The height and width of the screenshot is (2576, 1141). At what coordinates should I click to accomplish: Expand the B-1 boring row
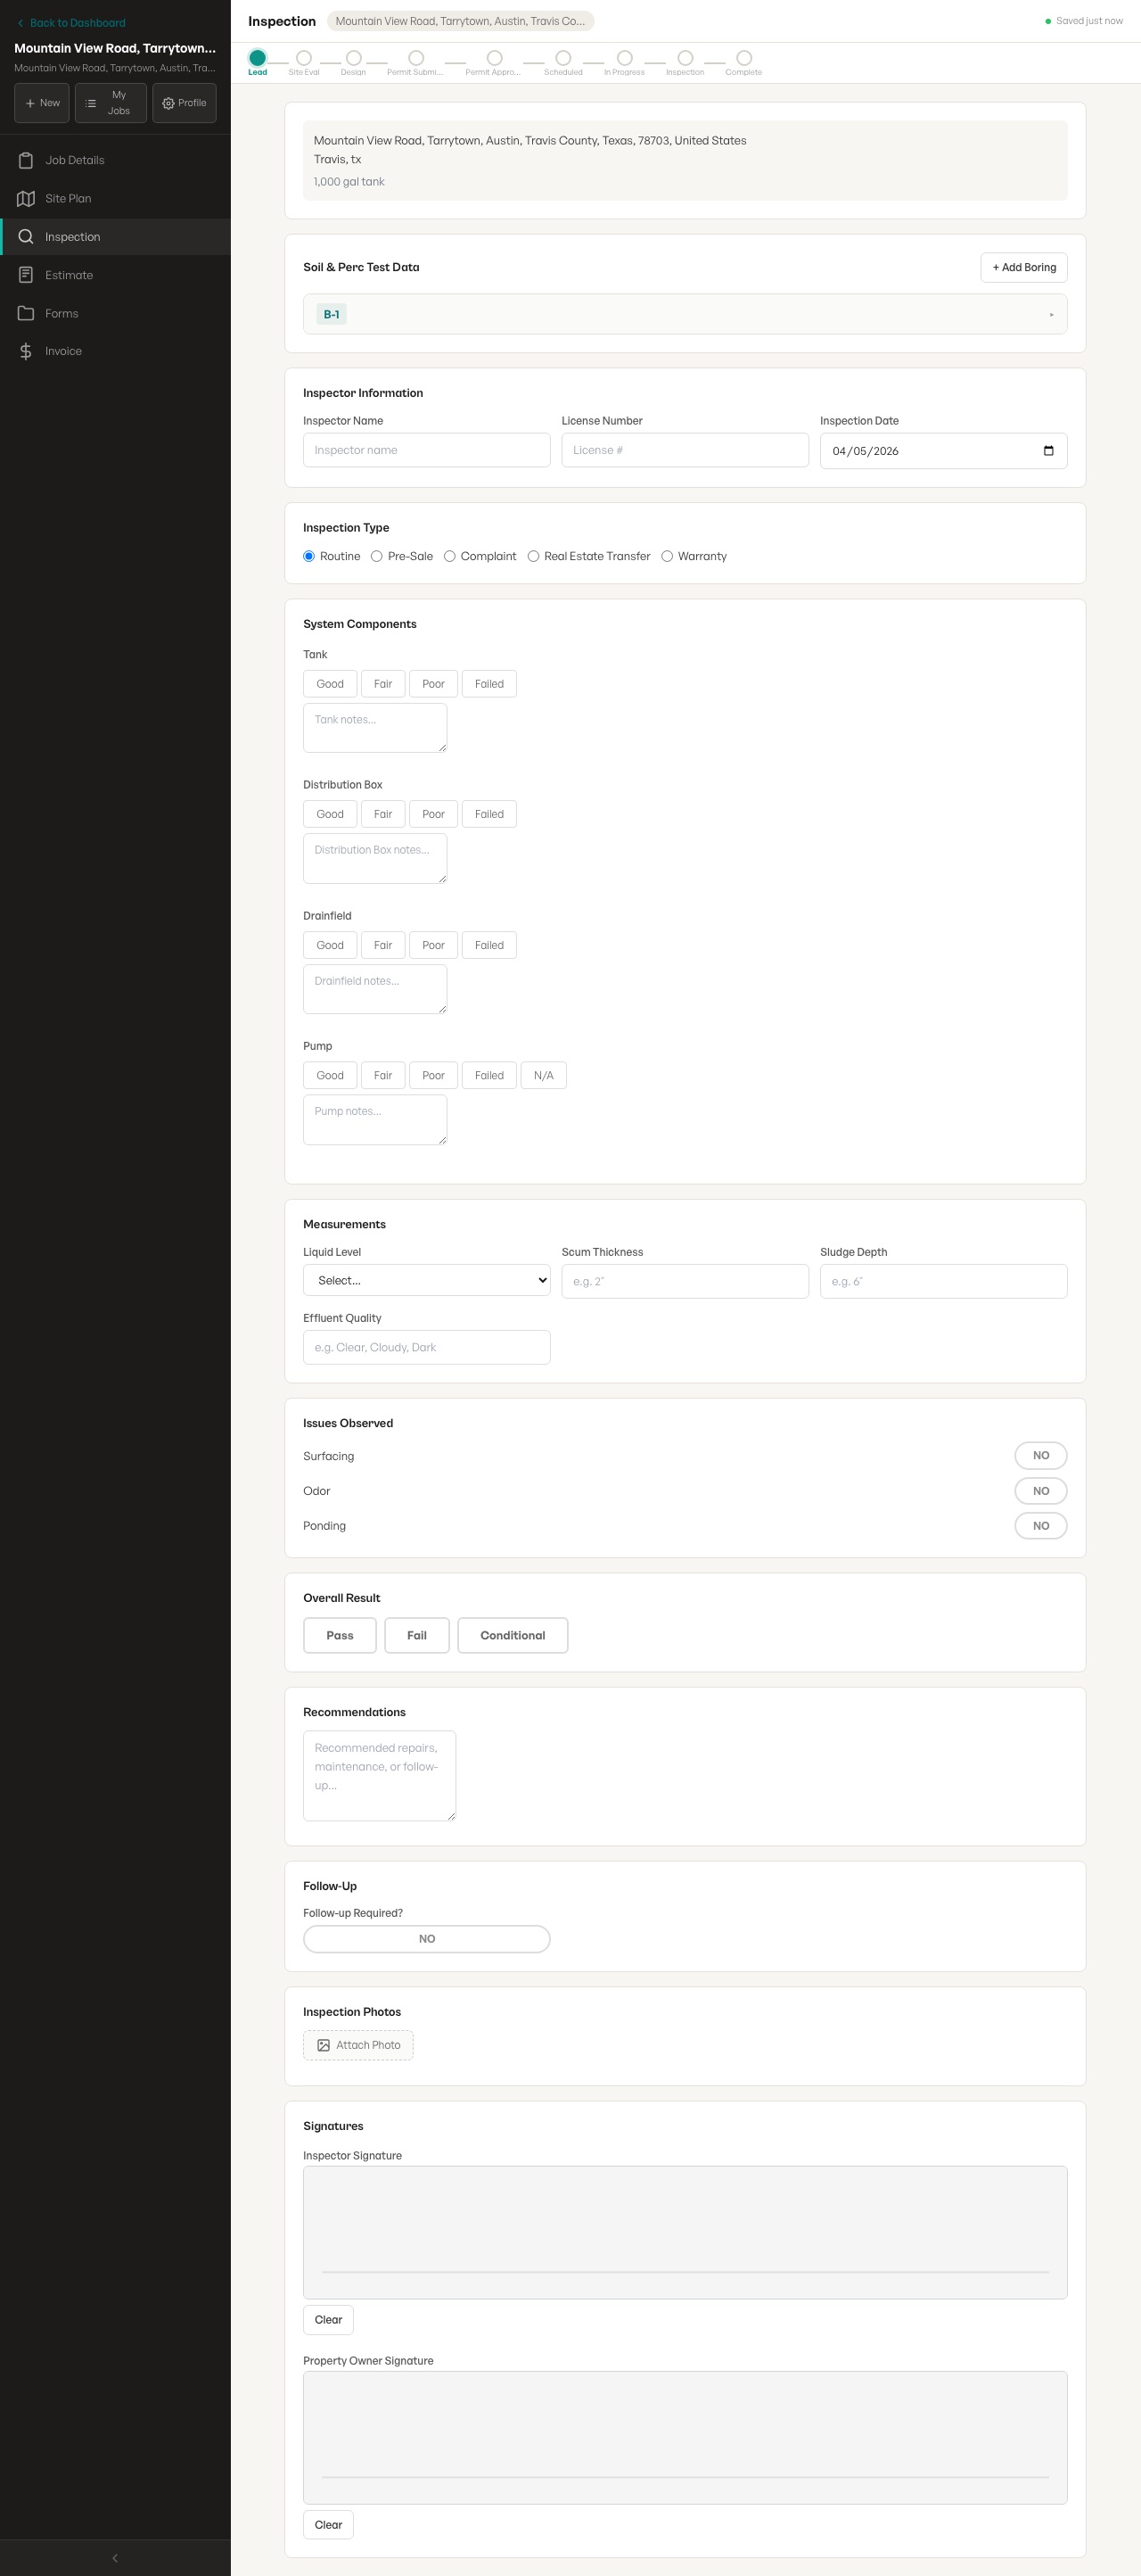pyautogui.click(x=685, y=314)
